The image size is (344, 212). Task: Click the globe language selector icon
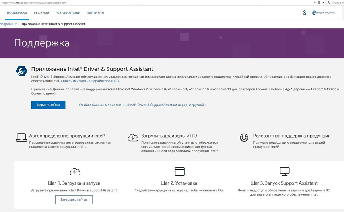click(314, 13)
